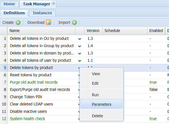
Task: Open dropdown arrow for Delete all tokens in OU
Action: [x=80, y=39]
